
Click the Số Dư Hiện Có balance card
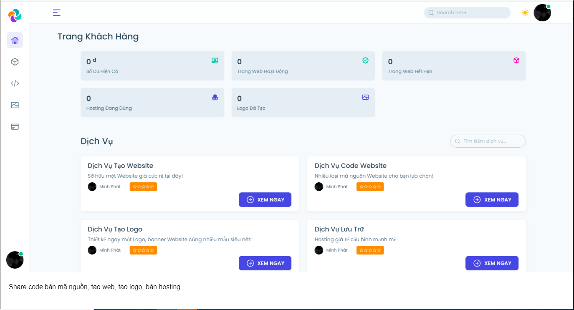pyautogui.click(x=152, y=66)
